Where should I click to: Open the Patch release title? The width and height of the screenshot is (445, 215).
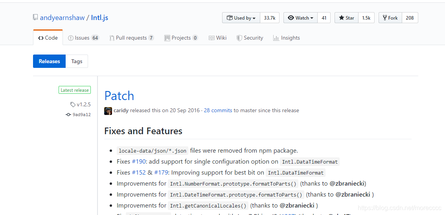119,96
